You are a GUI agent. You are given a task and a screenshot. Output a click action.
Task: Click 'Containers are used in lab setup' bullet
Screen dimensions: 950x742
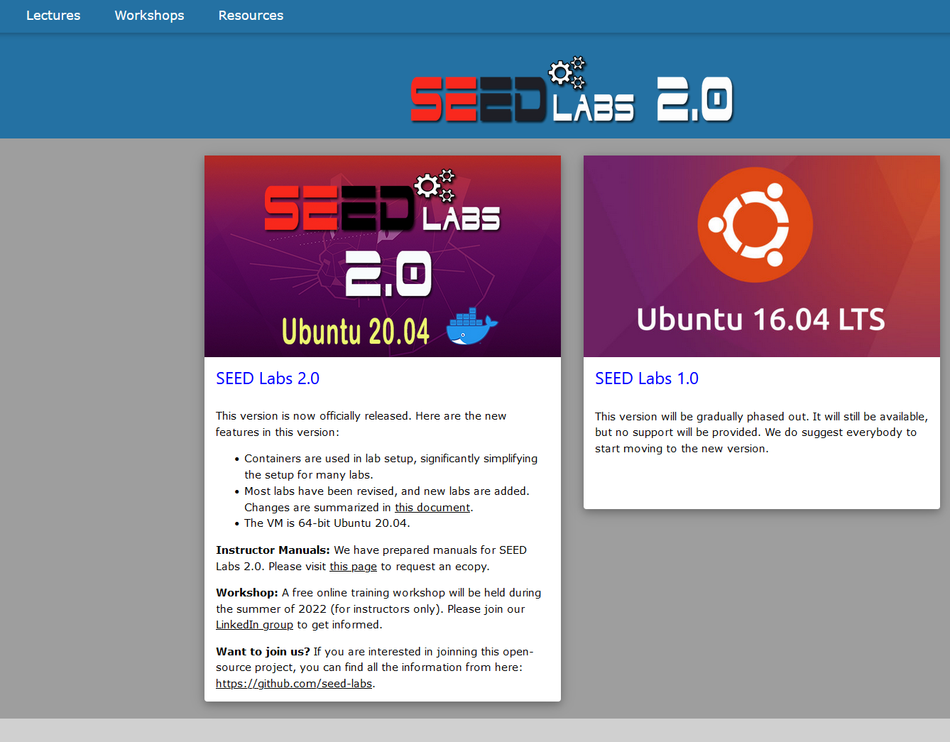[x=391, y=467]
